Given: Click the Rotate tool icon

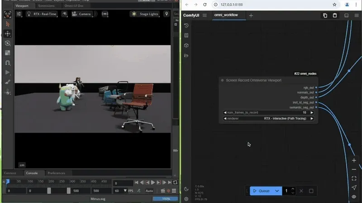Looking at the screenshot, I should pyautogui.click(x=8, y=43).
